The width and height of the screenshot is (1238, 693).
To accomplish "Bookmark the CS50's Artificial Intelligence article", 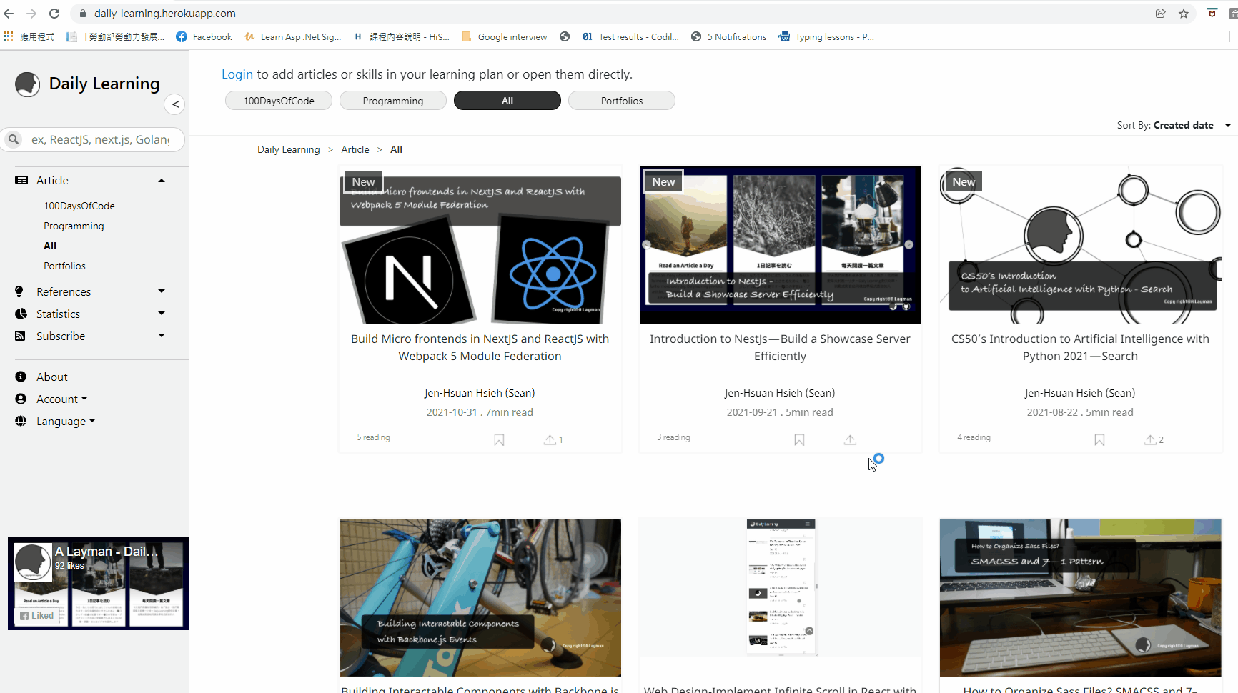I will [1099, 440].
